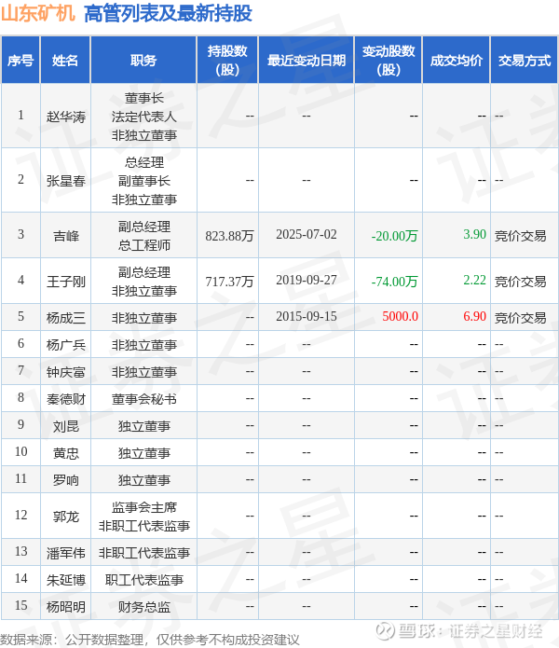559x648 pixels.
Task: Click the date 2015-09-15
Action: tap(307, 317)
